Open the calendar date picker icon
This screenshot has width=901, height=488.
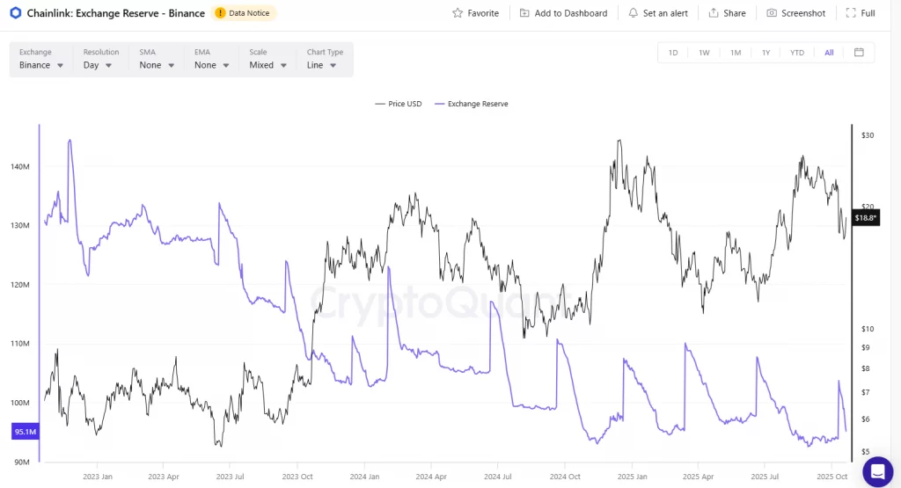tap(859, 52)
